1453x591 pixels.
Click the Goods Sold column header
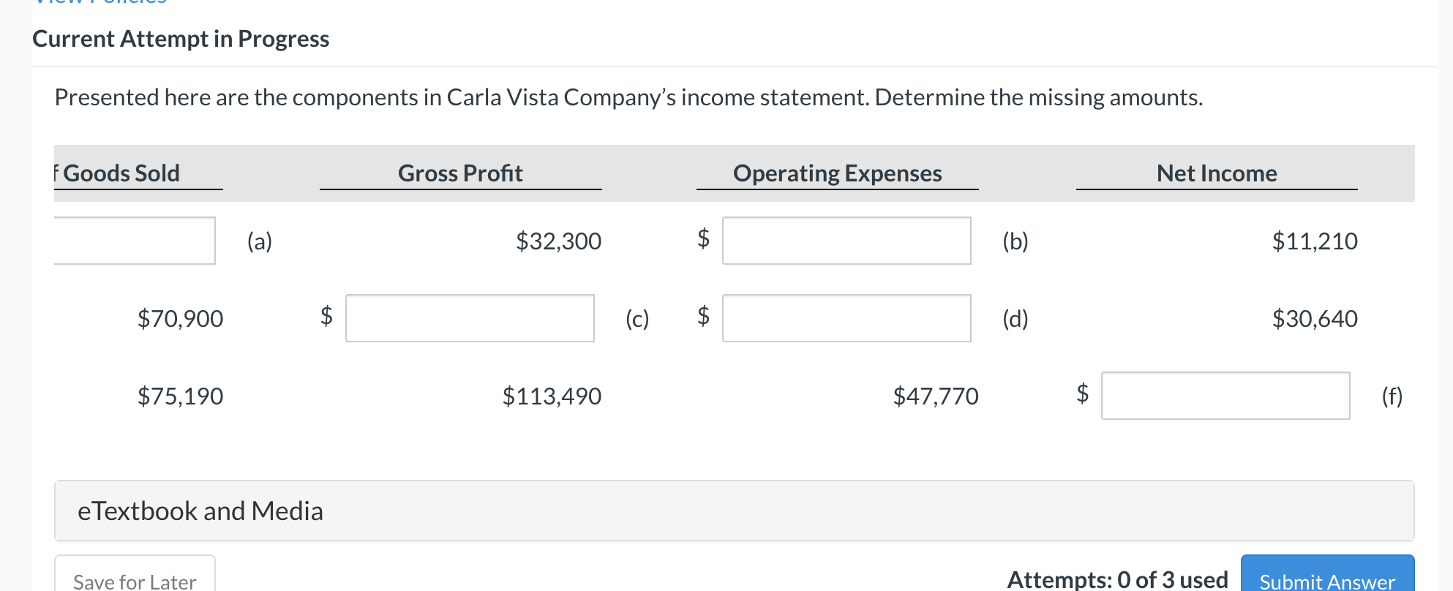click(x=120, y=173)
